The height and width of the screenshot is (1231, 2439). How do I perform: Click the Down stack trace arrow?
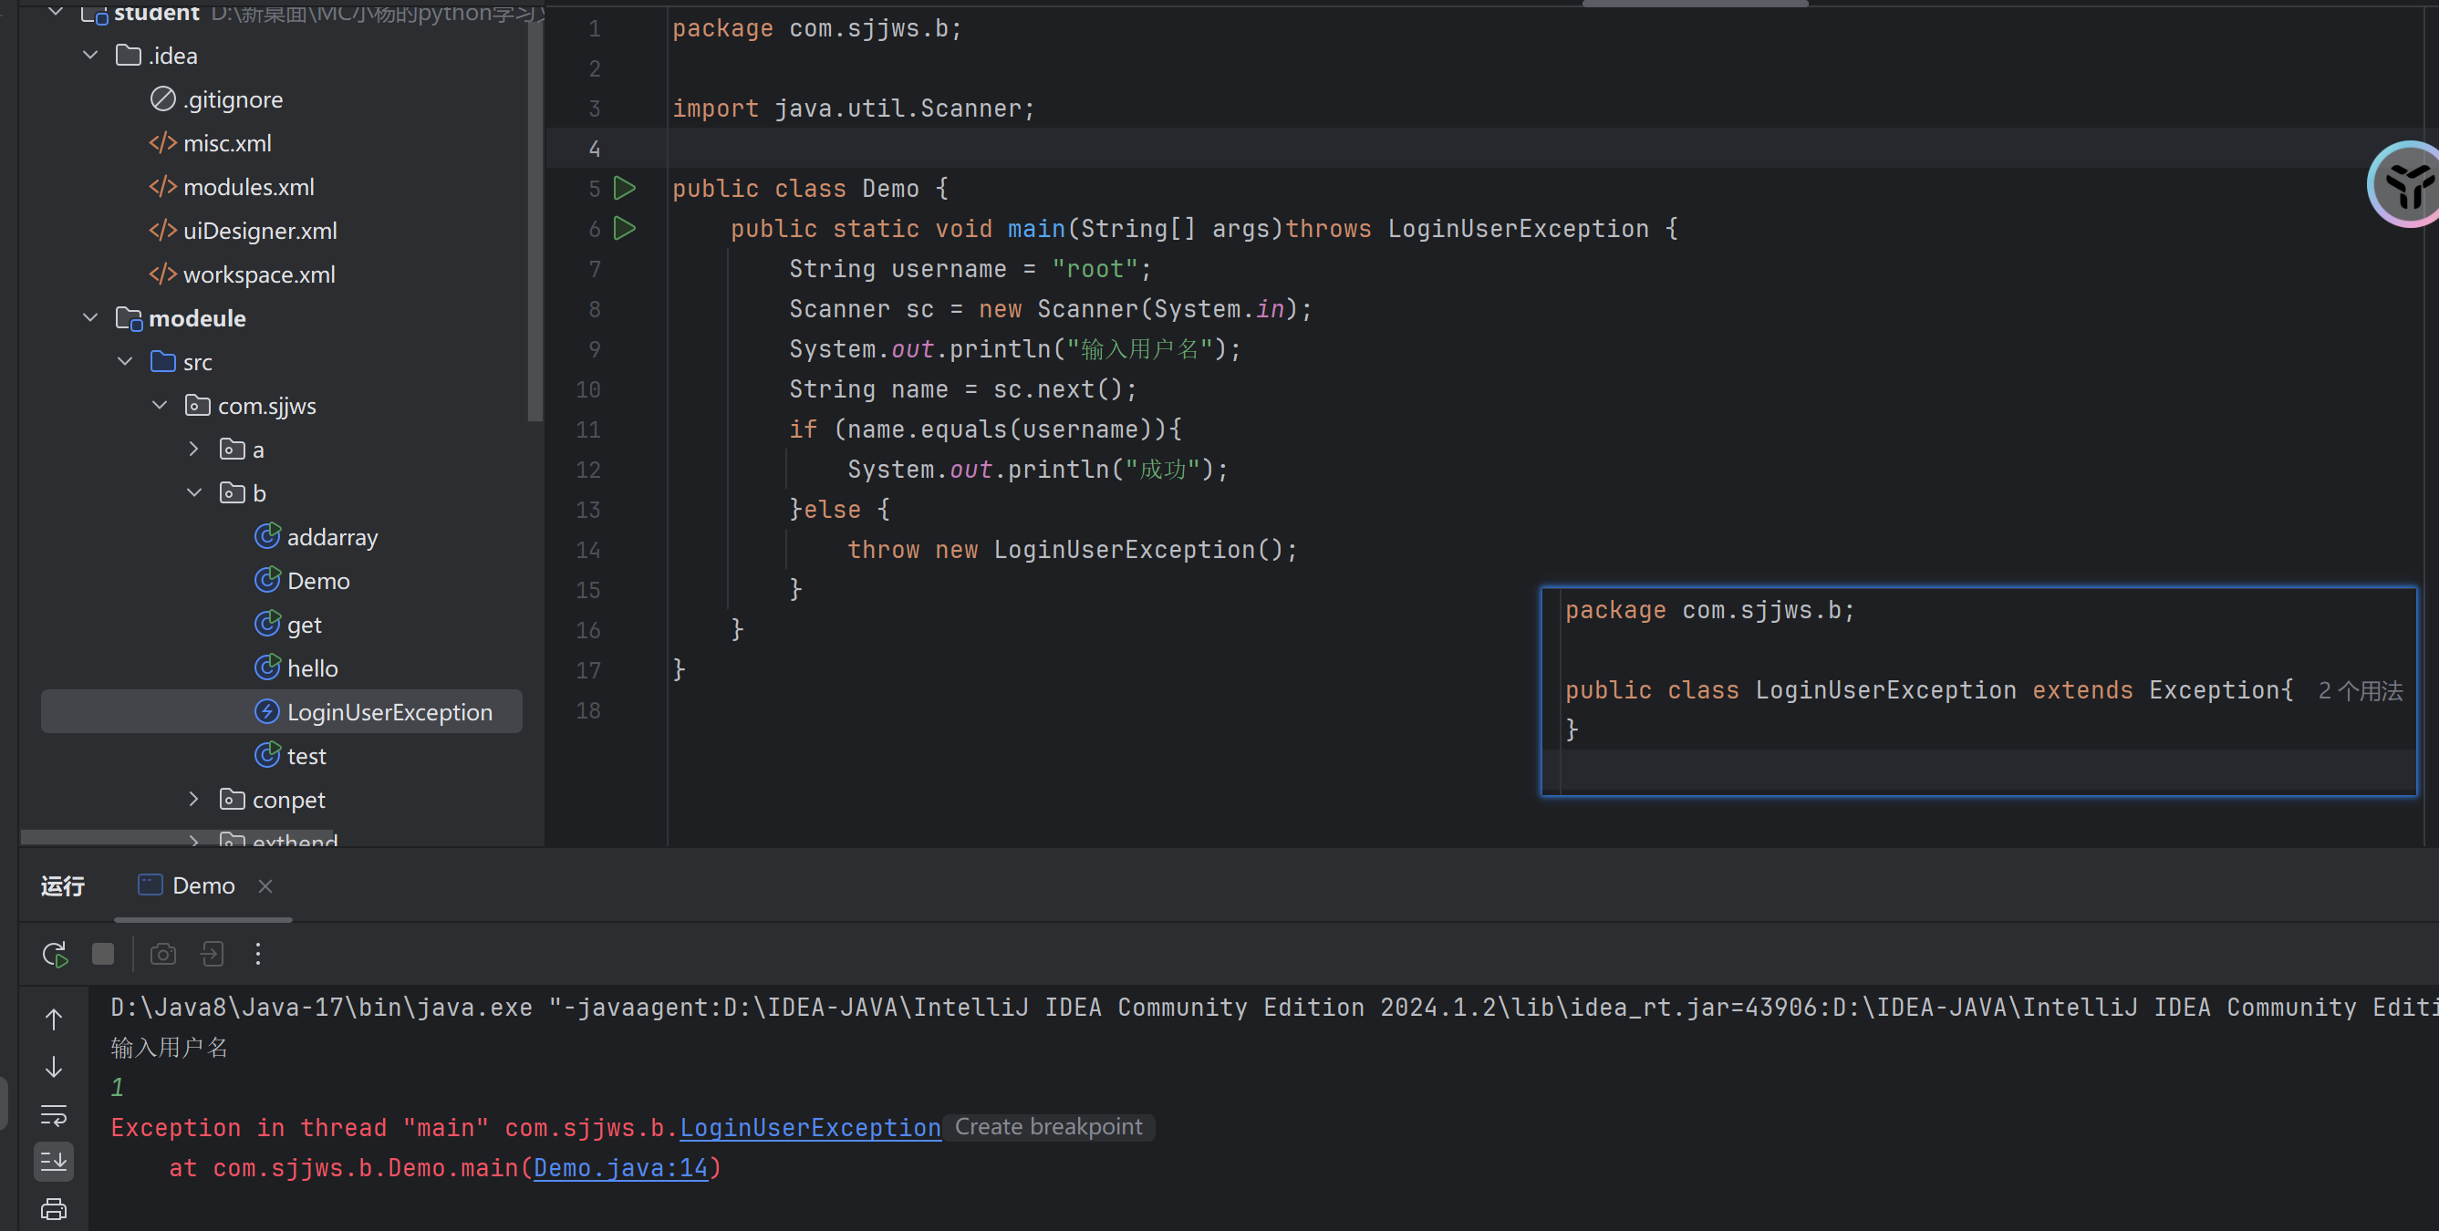point(54,1067)
